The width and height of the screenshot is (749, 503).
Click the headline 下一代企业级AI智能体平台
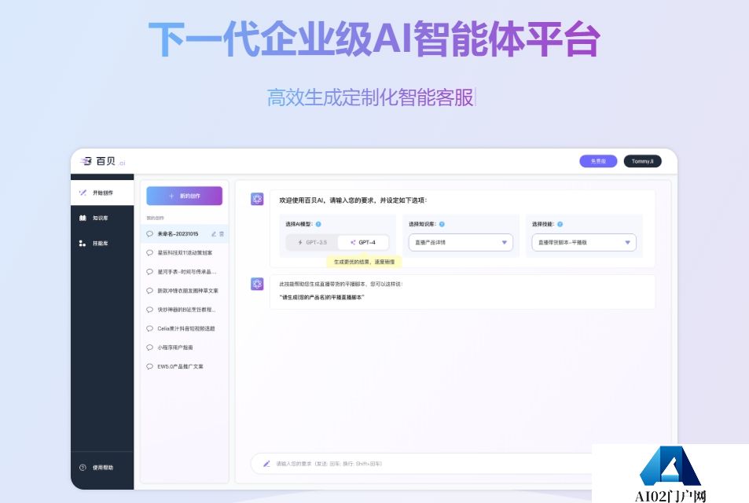click(374, 39)
